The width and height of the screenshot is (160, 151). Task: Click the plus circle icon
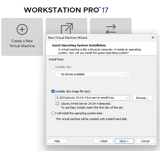[22, 29]
